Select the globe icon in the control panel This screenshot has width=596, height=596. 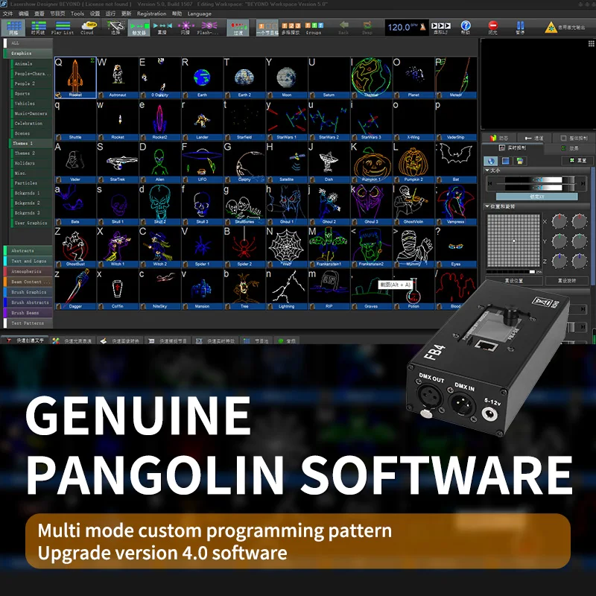(491, 161)
